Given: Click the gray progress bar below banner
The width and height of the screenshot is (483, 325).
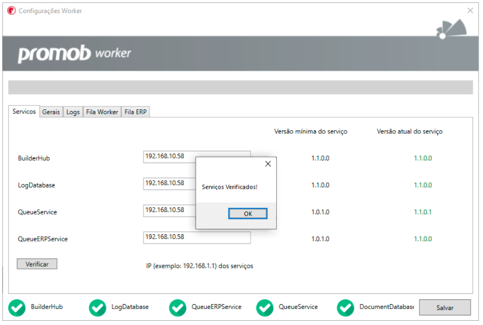Looking at the screenshot, I should (x=240, y=87).
